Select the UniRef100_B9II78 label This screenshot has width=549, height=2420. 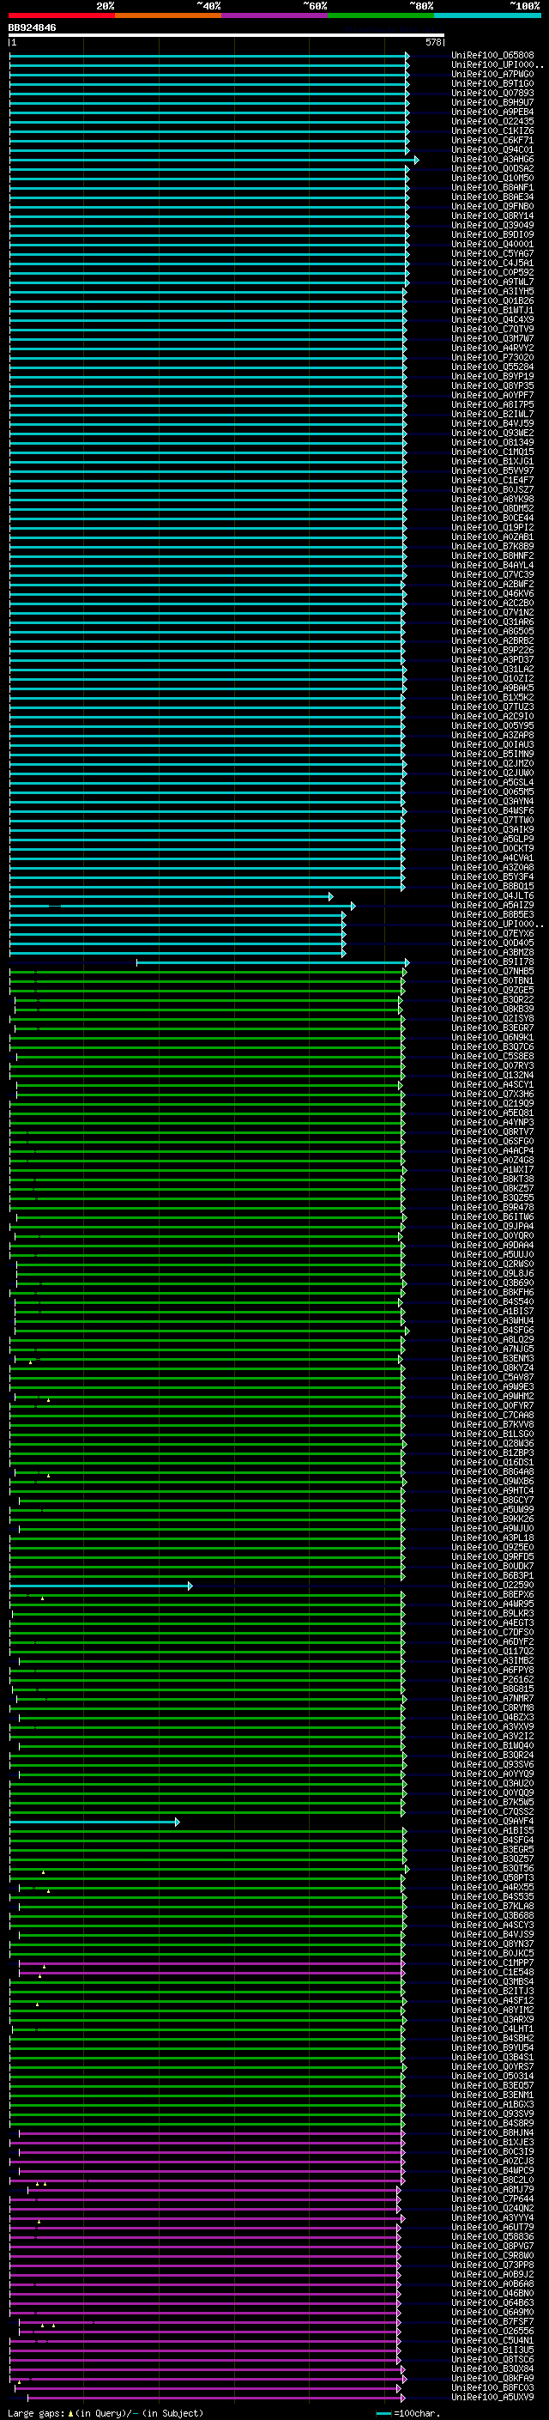click(492, 962)
